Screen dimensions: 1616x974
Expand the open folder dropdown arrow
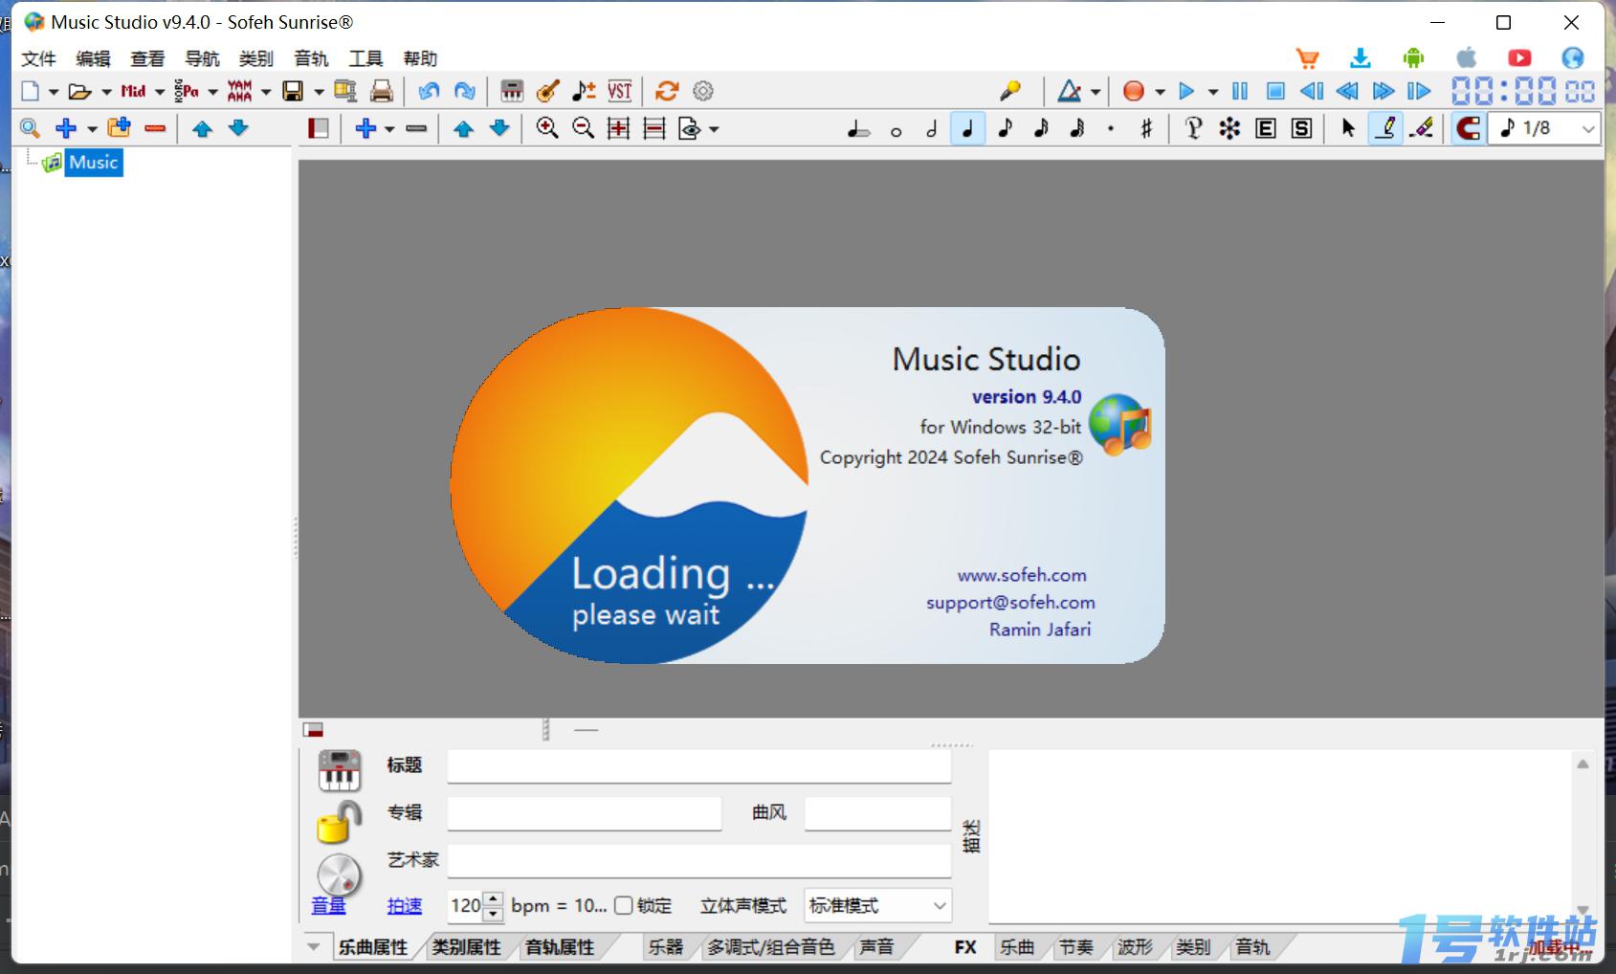[x=106, y=92]
